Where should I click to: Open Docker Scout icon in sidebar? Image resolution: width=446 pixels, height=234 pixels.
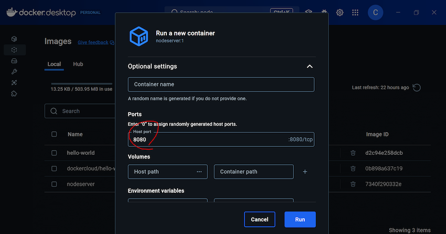click(14, 82)
